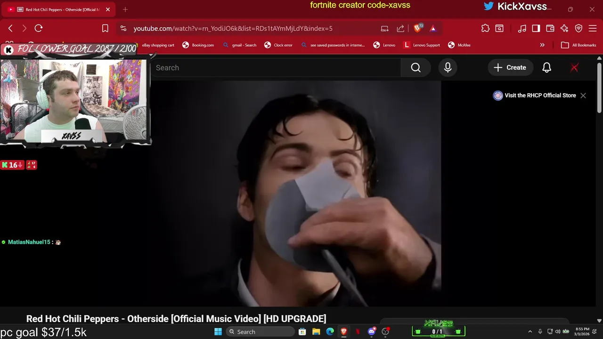The height and width of the screenshot is (339, 603).
Task: Click the Otherside video title text
Action: (176, 319)
